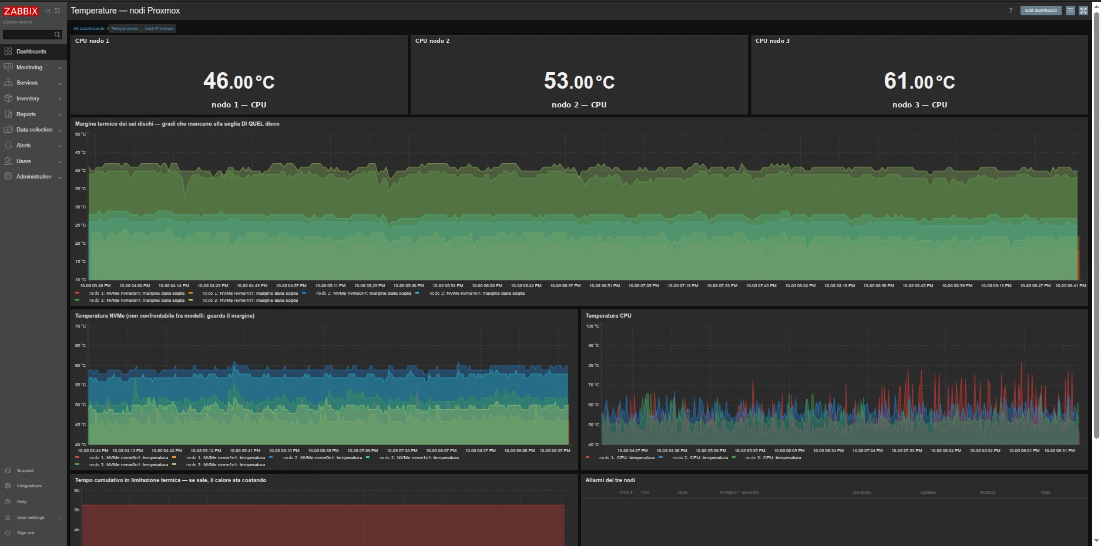Click the 'Margine termico dei sei dischi' widget title
This screenshot has width=1101, height=546.
pos(177,124)
